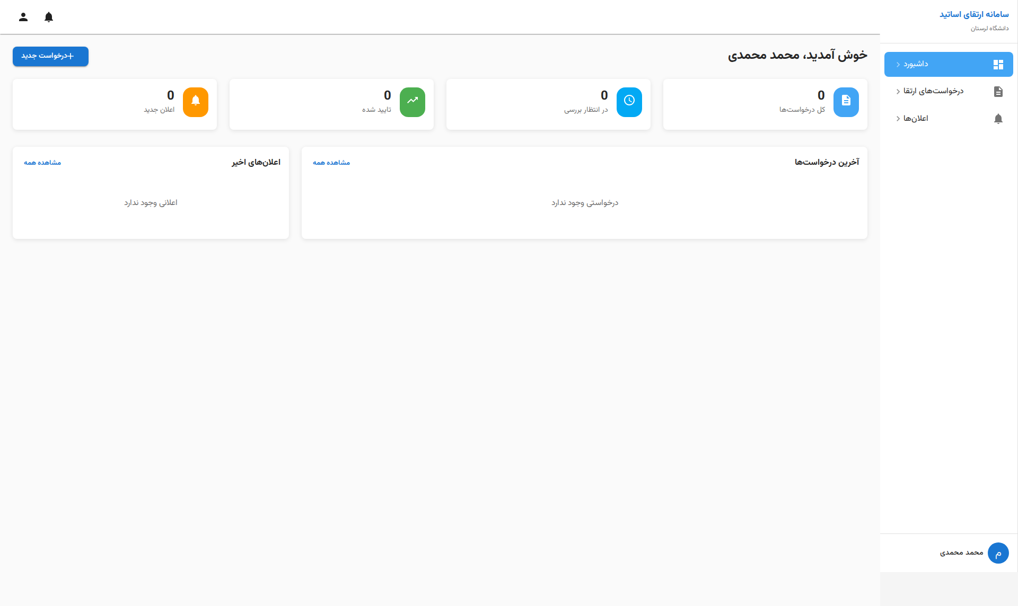Screen dimensions: 1018x606
Task: Click the درخواست جدید button
Action: tap(50, 56)
